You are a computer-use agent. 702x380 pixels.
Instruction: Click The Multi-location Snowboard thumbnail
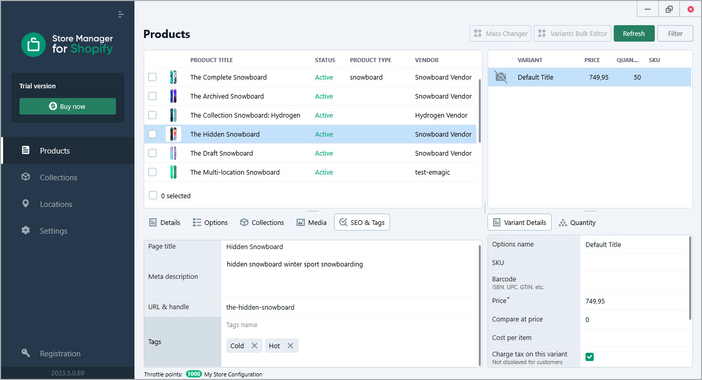click(x=173, y=172)
